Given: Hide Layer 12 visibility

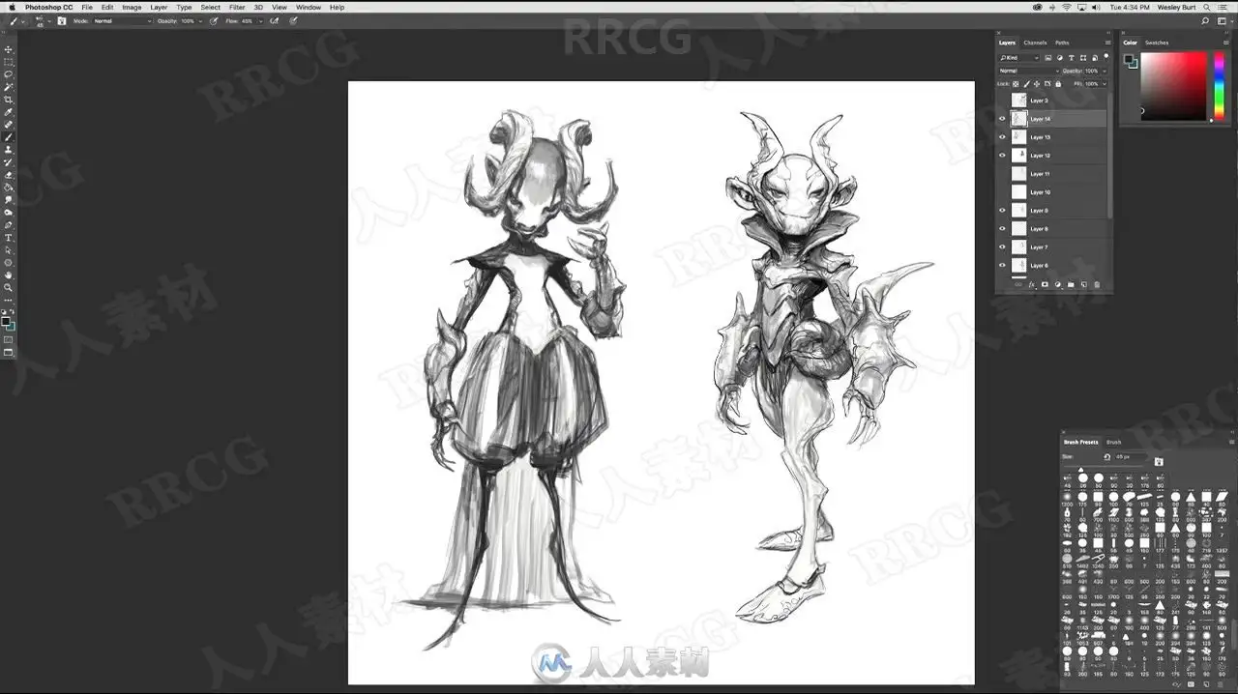Looking at the screenshot, I should pyautogui.click(x=1002, y=156).
